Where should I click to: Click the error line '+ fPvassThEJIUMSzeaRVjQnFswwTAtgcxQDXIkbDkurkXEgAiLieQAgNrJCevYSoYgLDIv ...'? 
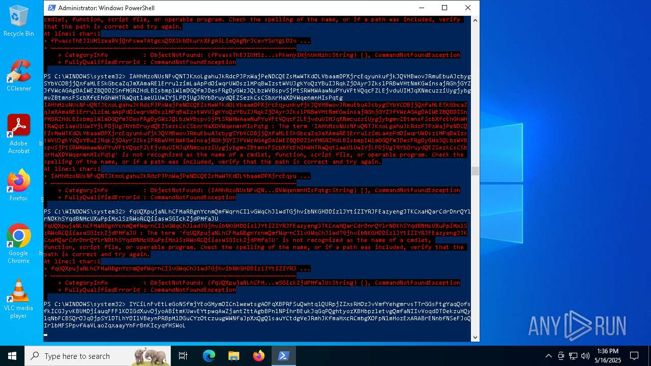[x=177, y=41]
